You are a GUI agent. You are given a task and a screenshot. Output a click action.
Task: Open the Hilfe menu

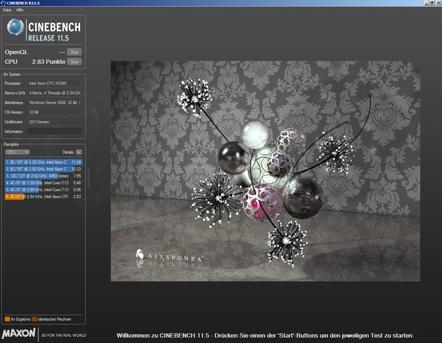(x=20, y=10)
